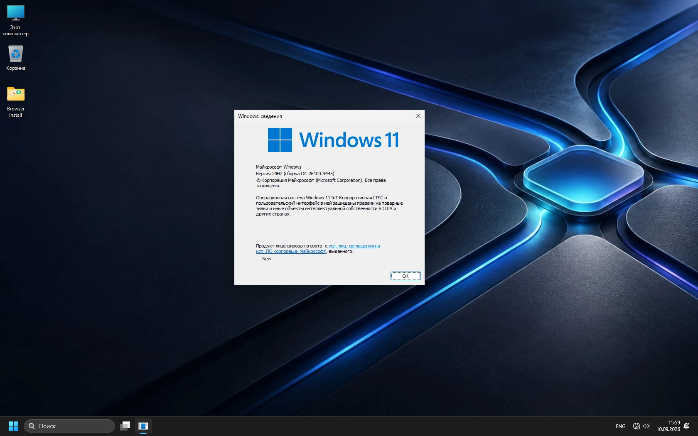This screenshot has height=436, width=698.
Task: Switch input language via ENG indicator
Action: [621, 426]
